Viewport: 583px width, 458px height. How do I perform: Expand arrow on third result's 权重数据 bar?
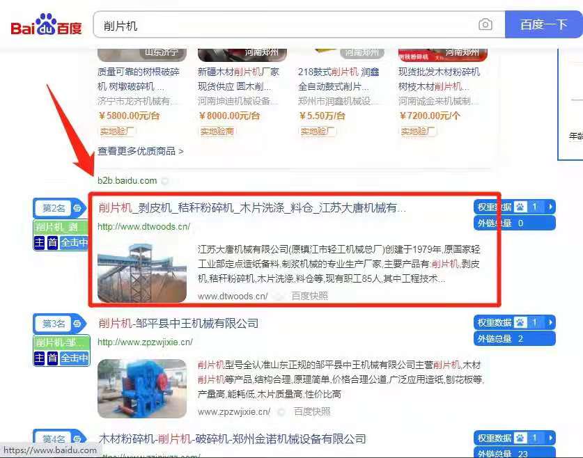550,322
